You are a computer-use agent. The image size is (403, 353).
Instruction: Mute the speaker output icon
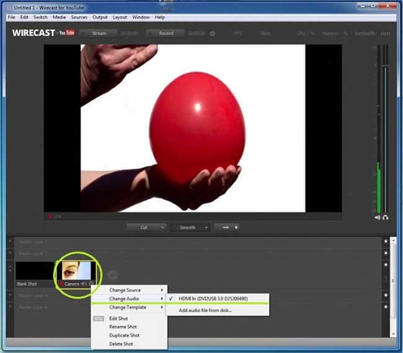click(x=377, y=217)
